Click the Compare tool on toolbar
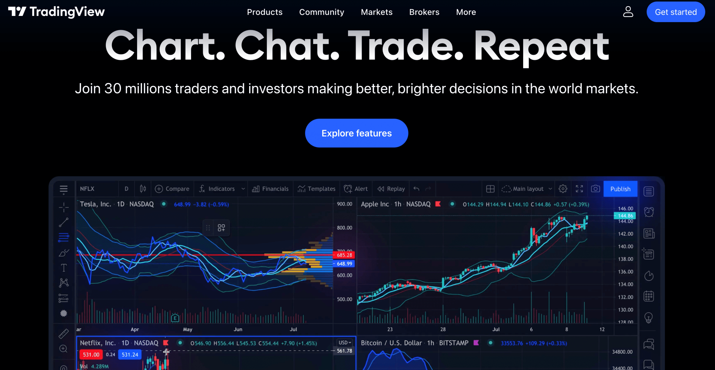715x370 pixels. click(172, 188)
